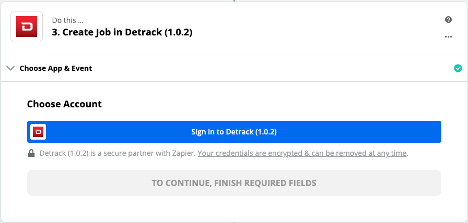
Task: Click the connector arrow above the step card
Action: [x=234, y=1]
